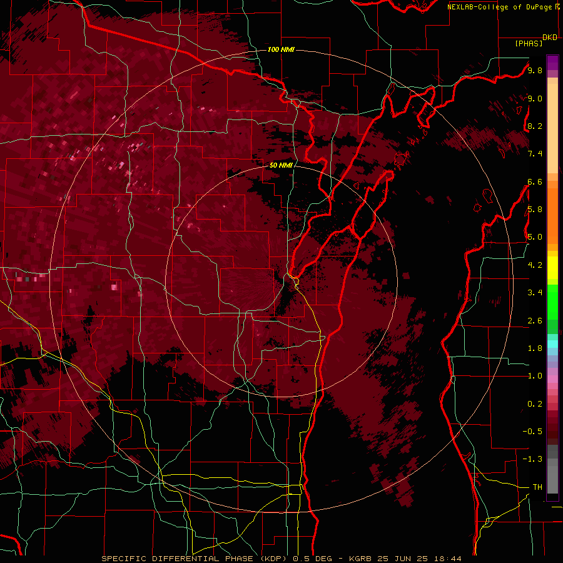
Task: Click the 0.2 value on the scale
Action: (535, 404)
